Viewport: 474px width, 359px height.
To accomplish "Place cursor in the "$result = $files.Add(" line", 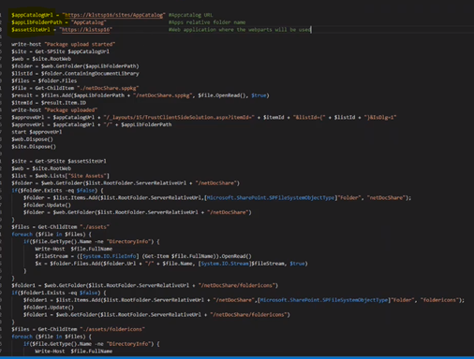I will click(141, 95).
